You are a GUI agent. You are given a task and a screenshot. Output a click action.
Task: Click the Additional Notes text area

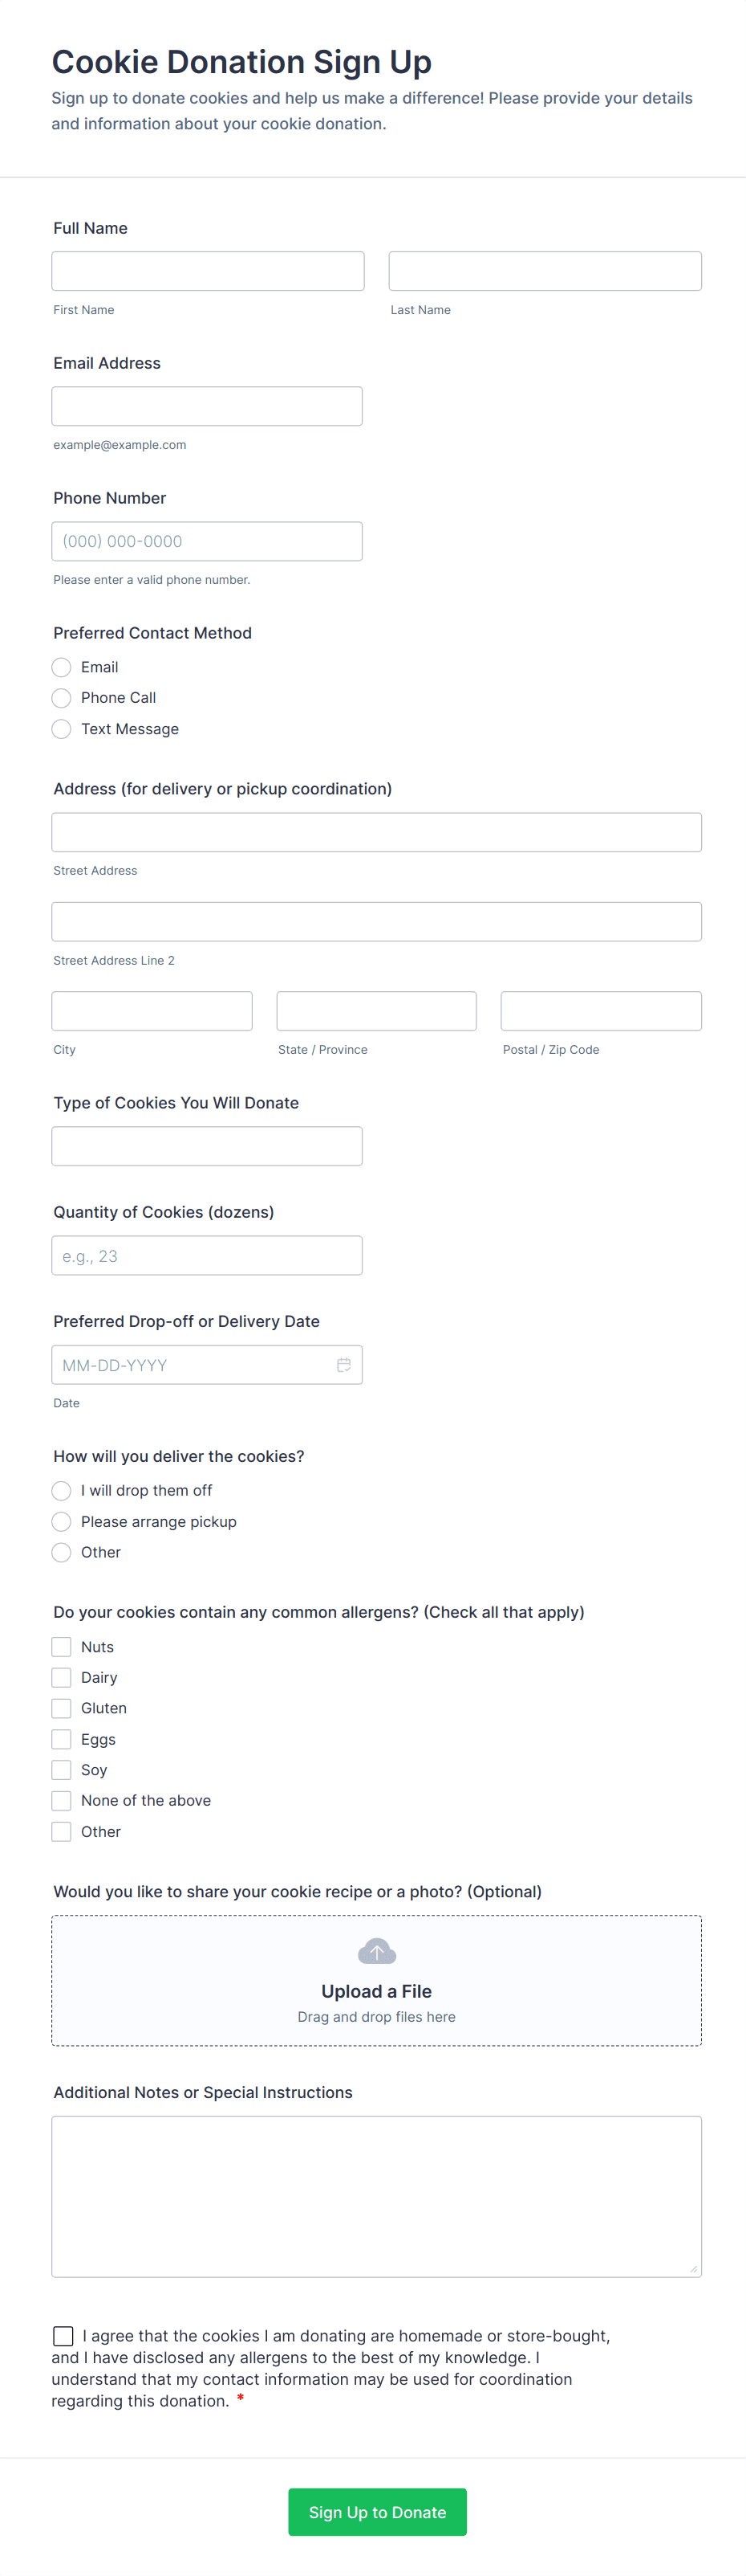point(376,2196)
